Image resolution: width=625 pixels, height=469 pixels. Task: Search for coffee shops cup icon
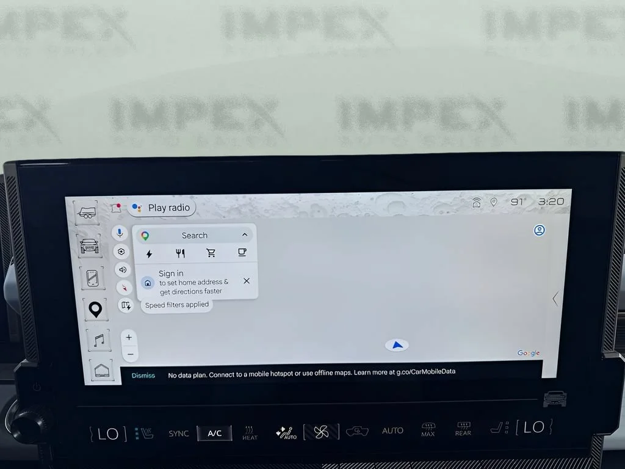pyautogui.click(x=242, y=252)
